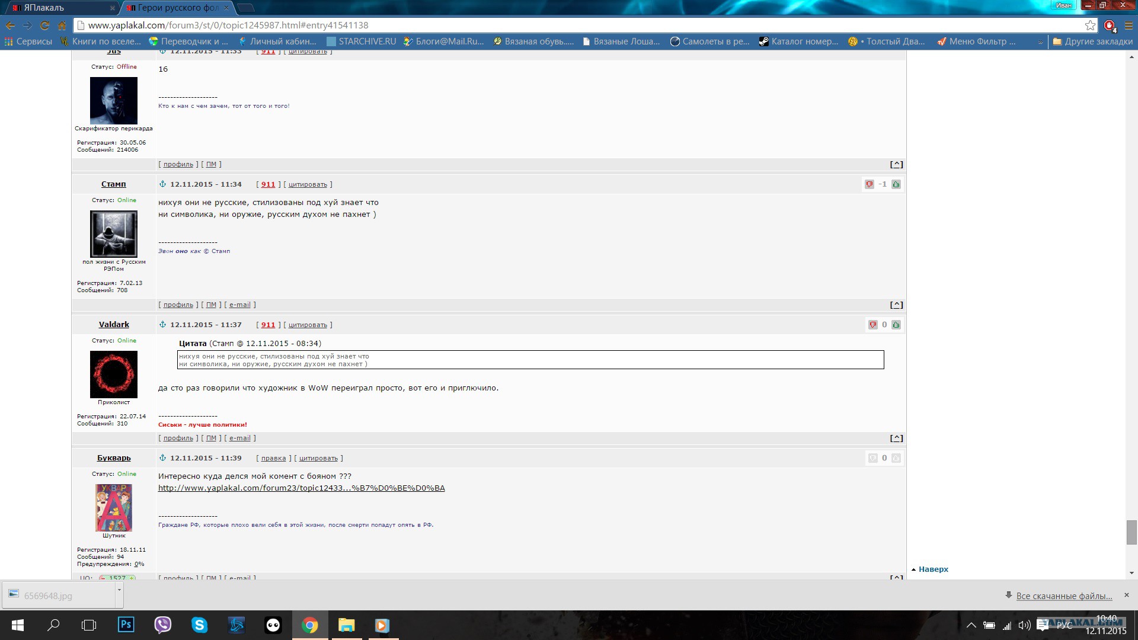The image size is (1138, 640).
Task: Show hidden system tray icons
Action: coord(971,625)
